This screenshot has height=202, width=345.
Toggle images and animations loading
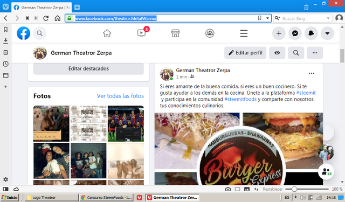(247, 189)
